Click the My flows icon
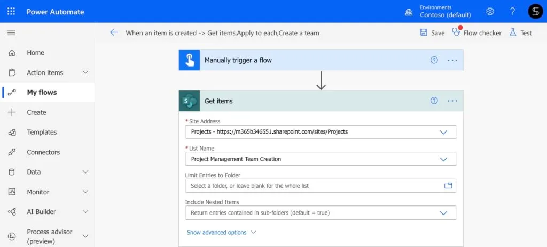The image size is (547, 247). click(12, 93)
